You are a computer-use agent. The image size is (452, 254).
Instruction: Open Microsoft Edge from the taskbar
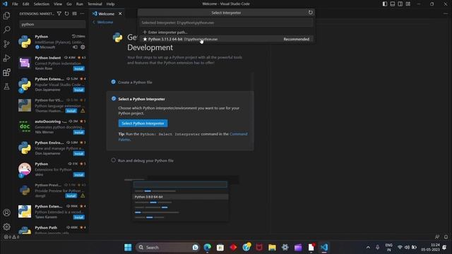coord(207,248)
